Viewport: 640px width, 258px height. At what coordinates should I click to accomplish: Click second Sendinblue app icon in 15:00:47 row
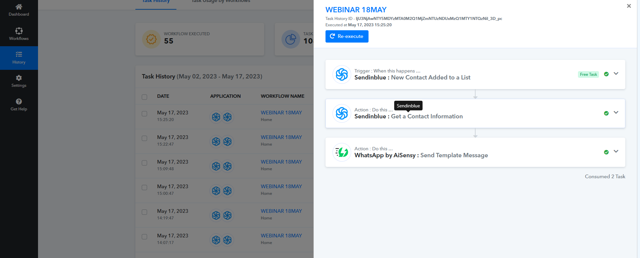(x=227, y=191)
